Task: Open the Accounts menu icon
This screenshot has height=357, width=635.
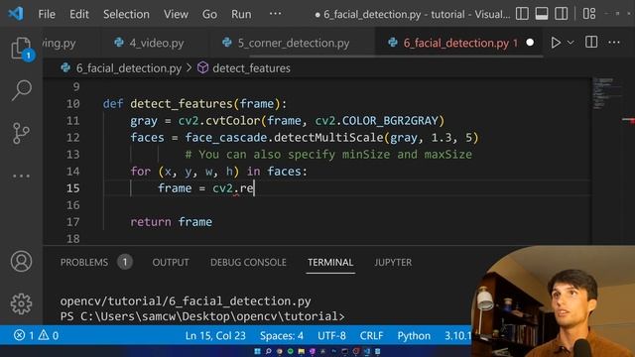Action: [21, 262]
